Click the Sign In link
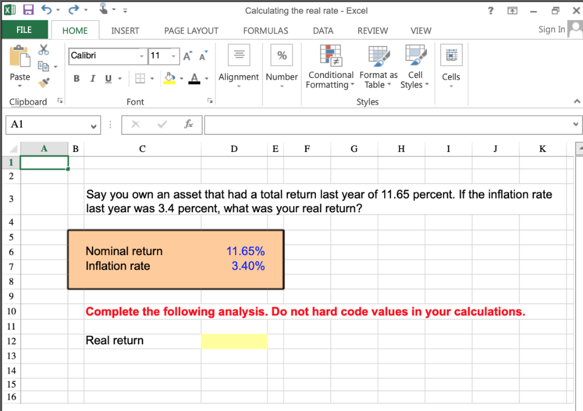 point(551,29)
